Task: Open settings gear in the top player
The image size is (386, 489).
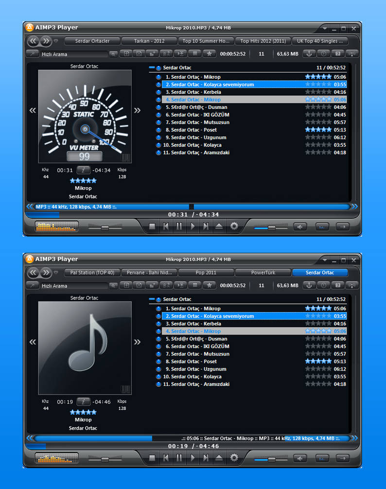Action: point(234,227)
